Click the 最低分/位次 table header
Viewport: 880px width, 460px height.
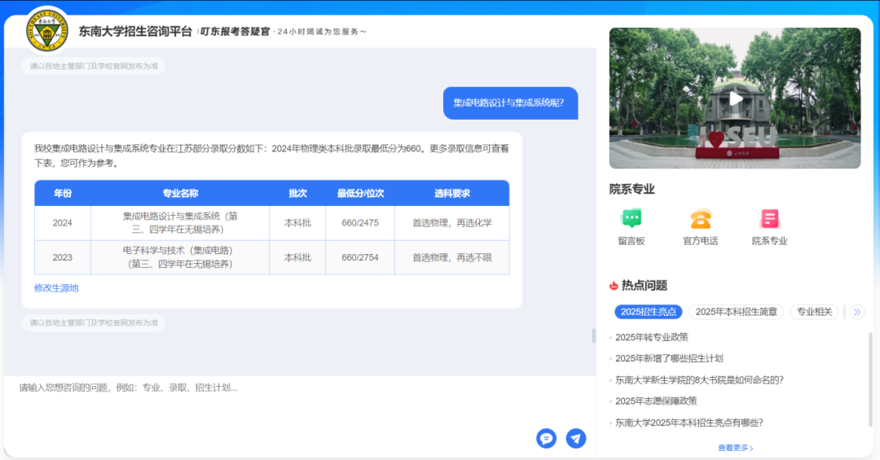point(360,193)
